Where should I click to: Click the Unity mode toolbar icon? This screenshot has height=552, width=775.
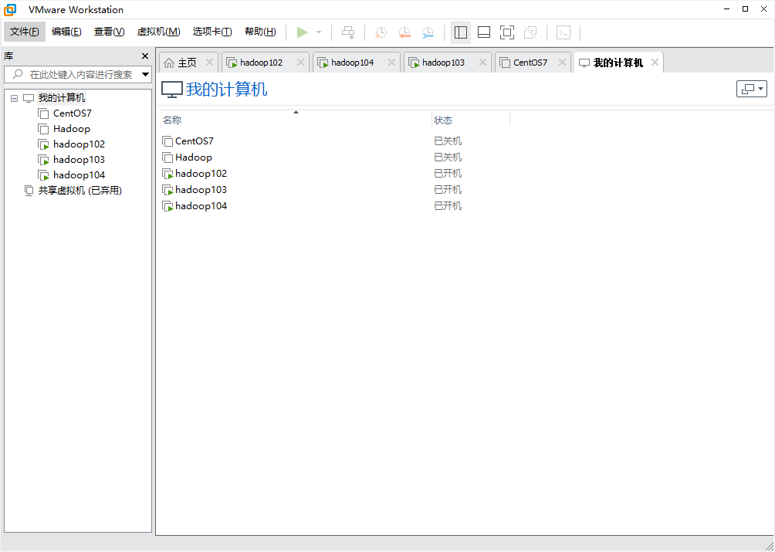[530, 32]
